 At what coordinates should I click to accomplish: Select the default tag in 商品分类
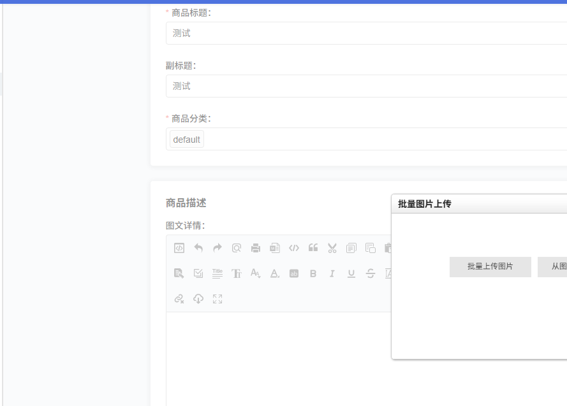[x=187, y=140]
